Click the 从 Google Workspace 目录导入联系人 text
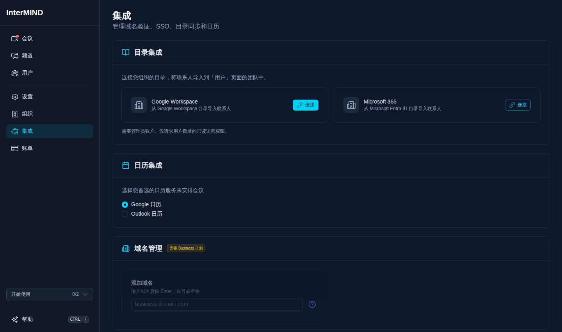 pos(191,109)
